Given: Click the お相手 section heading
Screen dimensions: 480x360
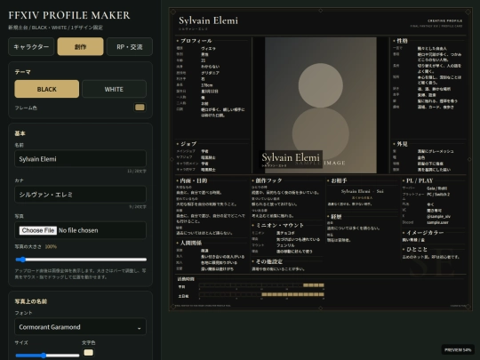Looking at the screenshot, I should (339, 180).
